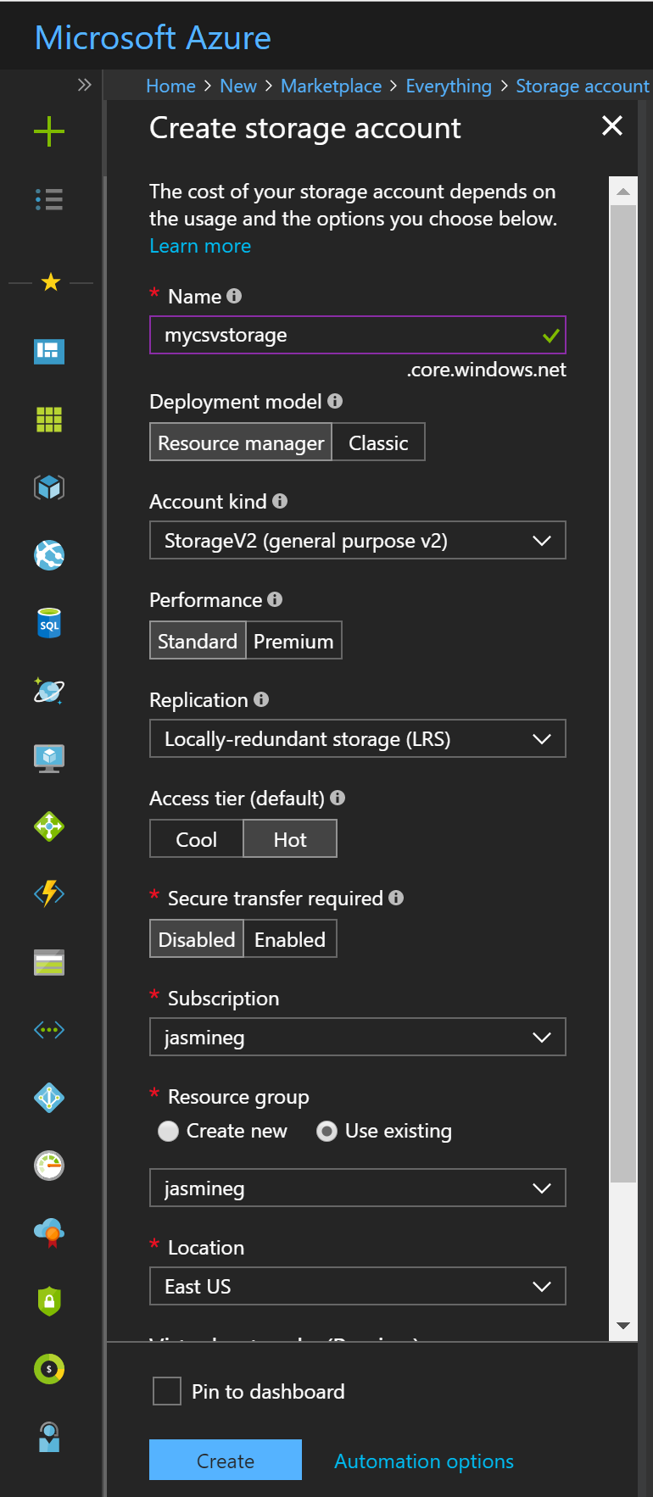Open Cost Management circular icon
The height and width of the screenshot is (1497, 653).
click(49, 1369)
